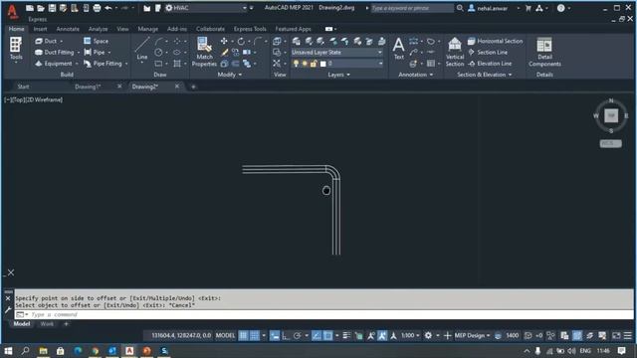Viewport: 637px width, 358px height.
Task: Expand the Section & Elevation panel
Action: [485, 75]
